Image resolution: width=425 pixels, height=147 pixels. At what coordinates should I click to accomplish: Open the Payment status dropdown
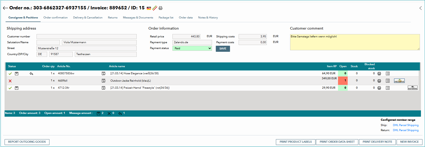click(192, 48)
